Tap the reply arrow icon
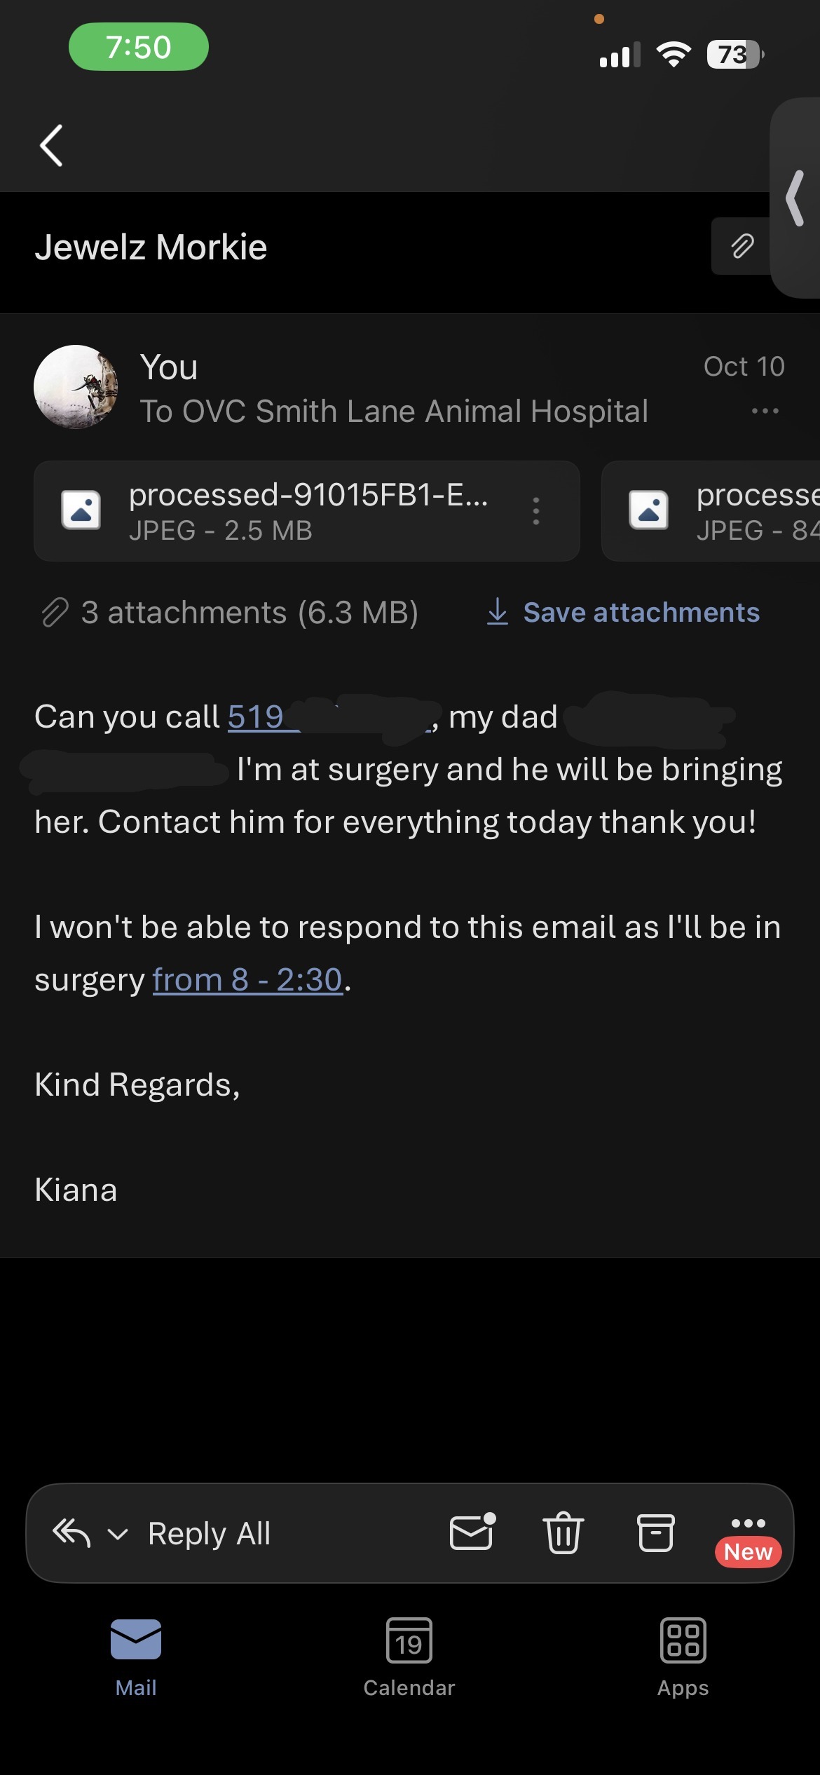This screenshot has height=1775, width=820. coord(71,1533)
